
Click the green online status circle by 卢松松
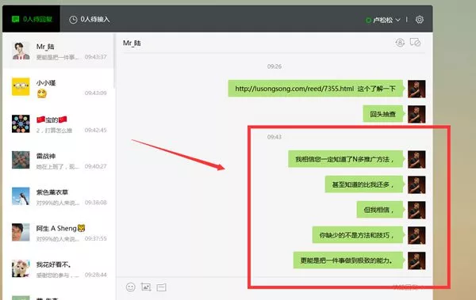[368, 21]
